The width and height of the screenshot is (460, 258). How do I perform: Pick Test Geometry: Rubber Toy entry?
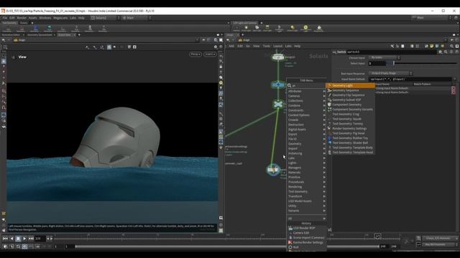pos(351,138)
